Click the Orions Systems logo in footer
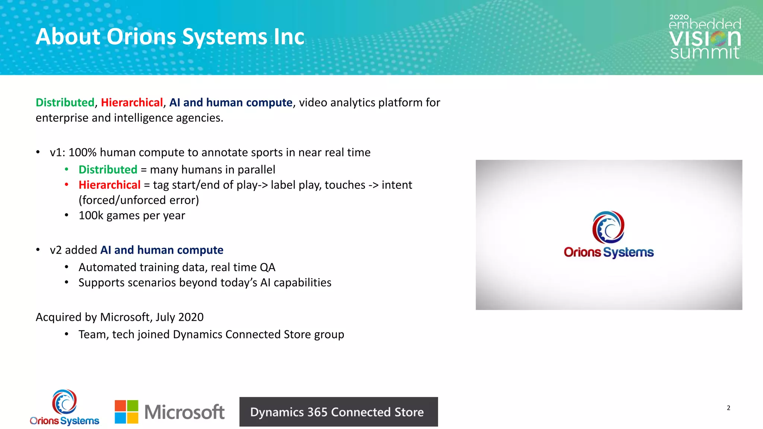The image size is (763, 429). click(x=64, y=408)
